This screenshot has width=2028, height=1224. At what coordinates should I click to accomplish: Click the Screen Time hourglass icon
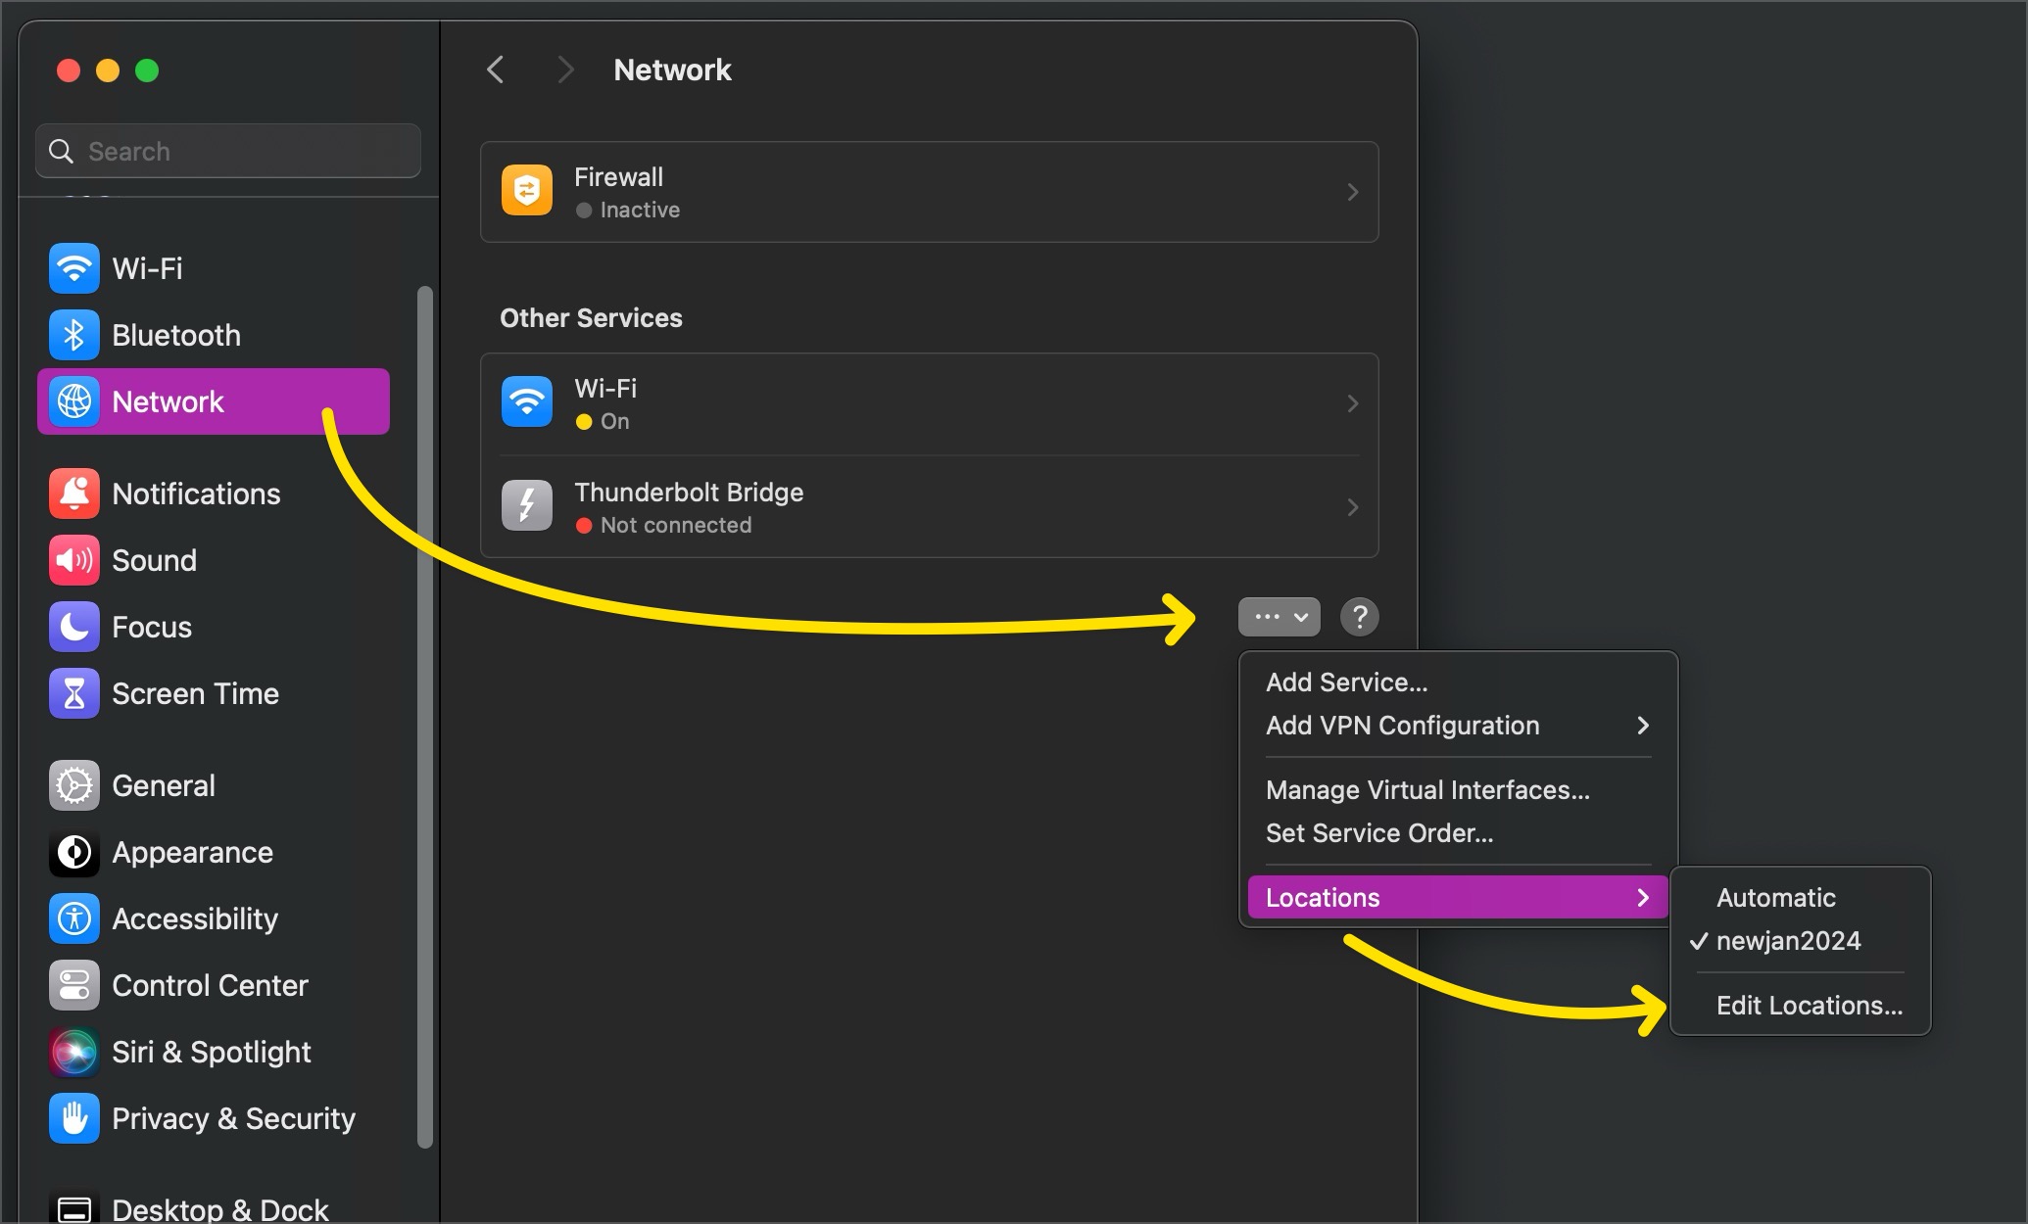(74, 693)
